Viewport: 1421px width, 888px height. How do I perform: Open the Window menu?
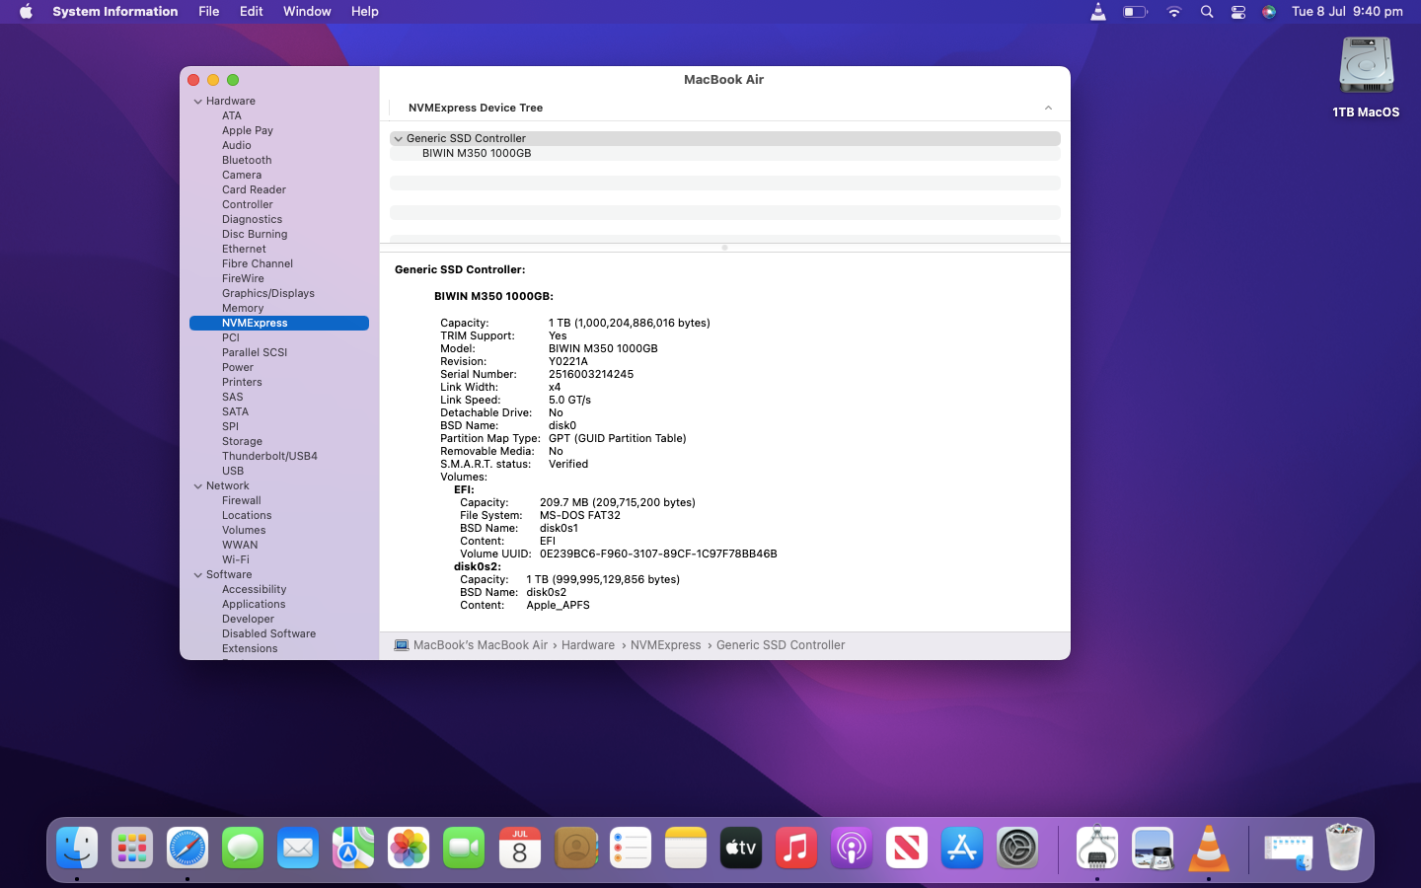307,12
